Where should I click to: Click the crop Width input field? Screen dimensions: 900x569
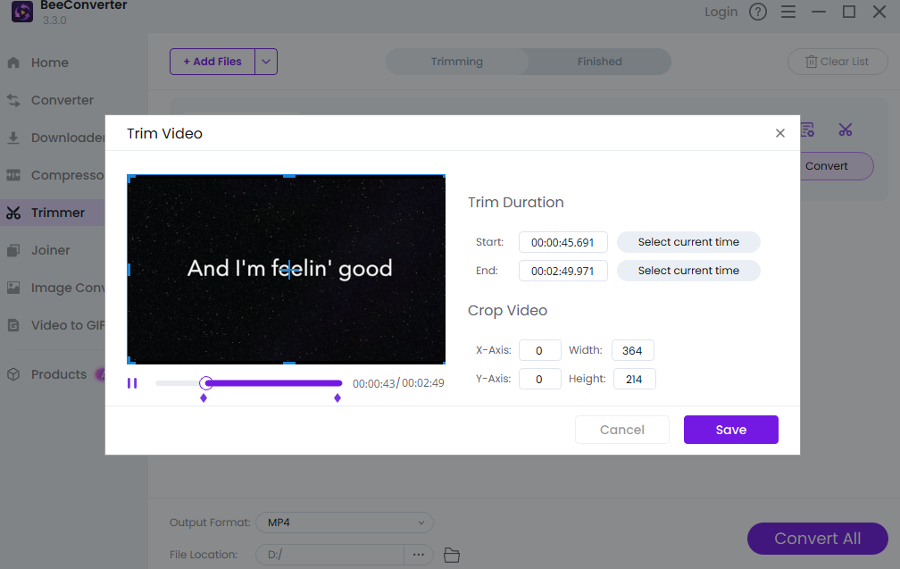tap(633, 350)
